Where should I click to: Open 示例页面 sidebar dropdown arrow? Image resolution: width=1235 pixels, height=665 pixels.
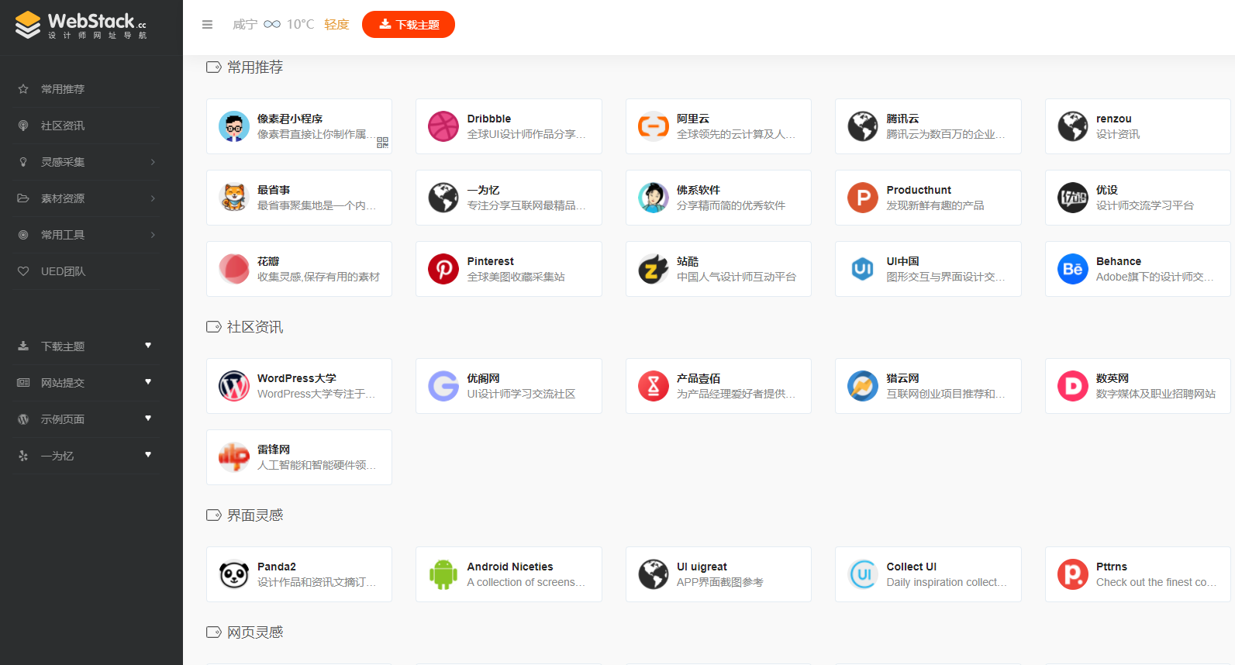coord(148,419)
